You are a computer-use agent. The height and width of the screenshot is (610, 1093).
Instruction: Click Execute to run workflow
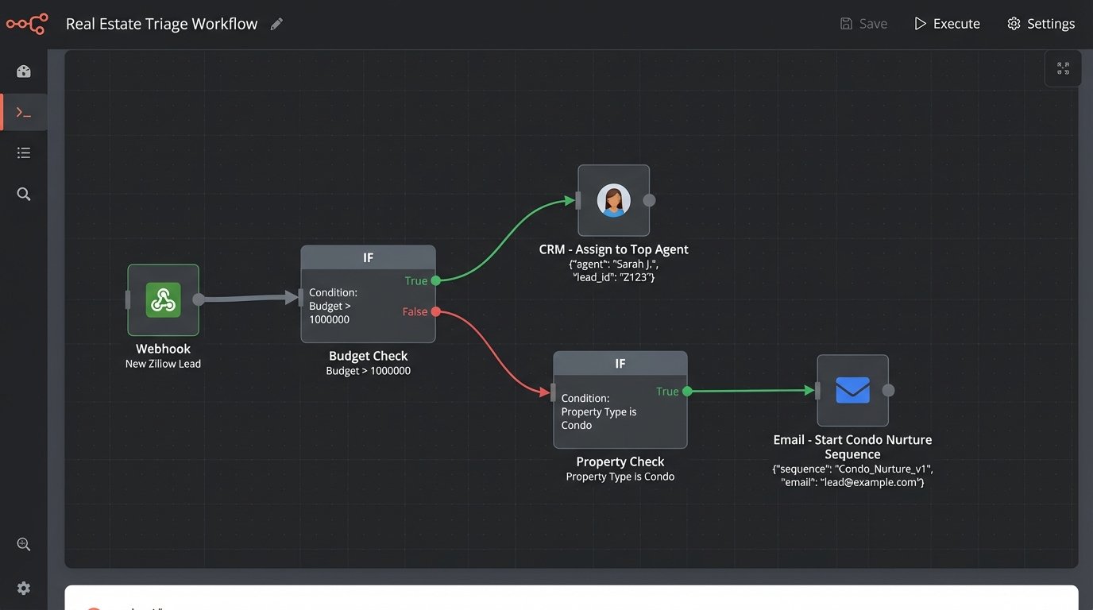[947, 24]
